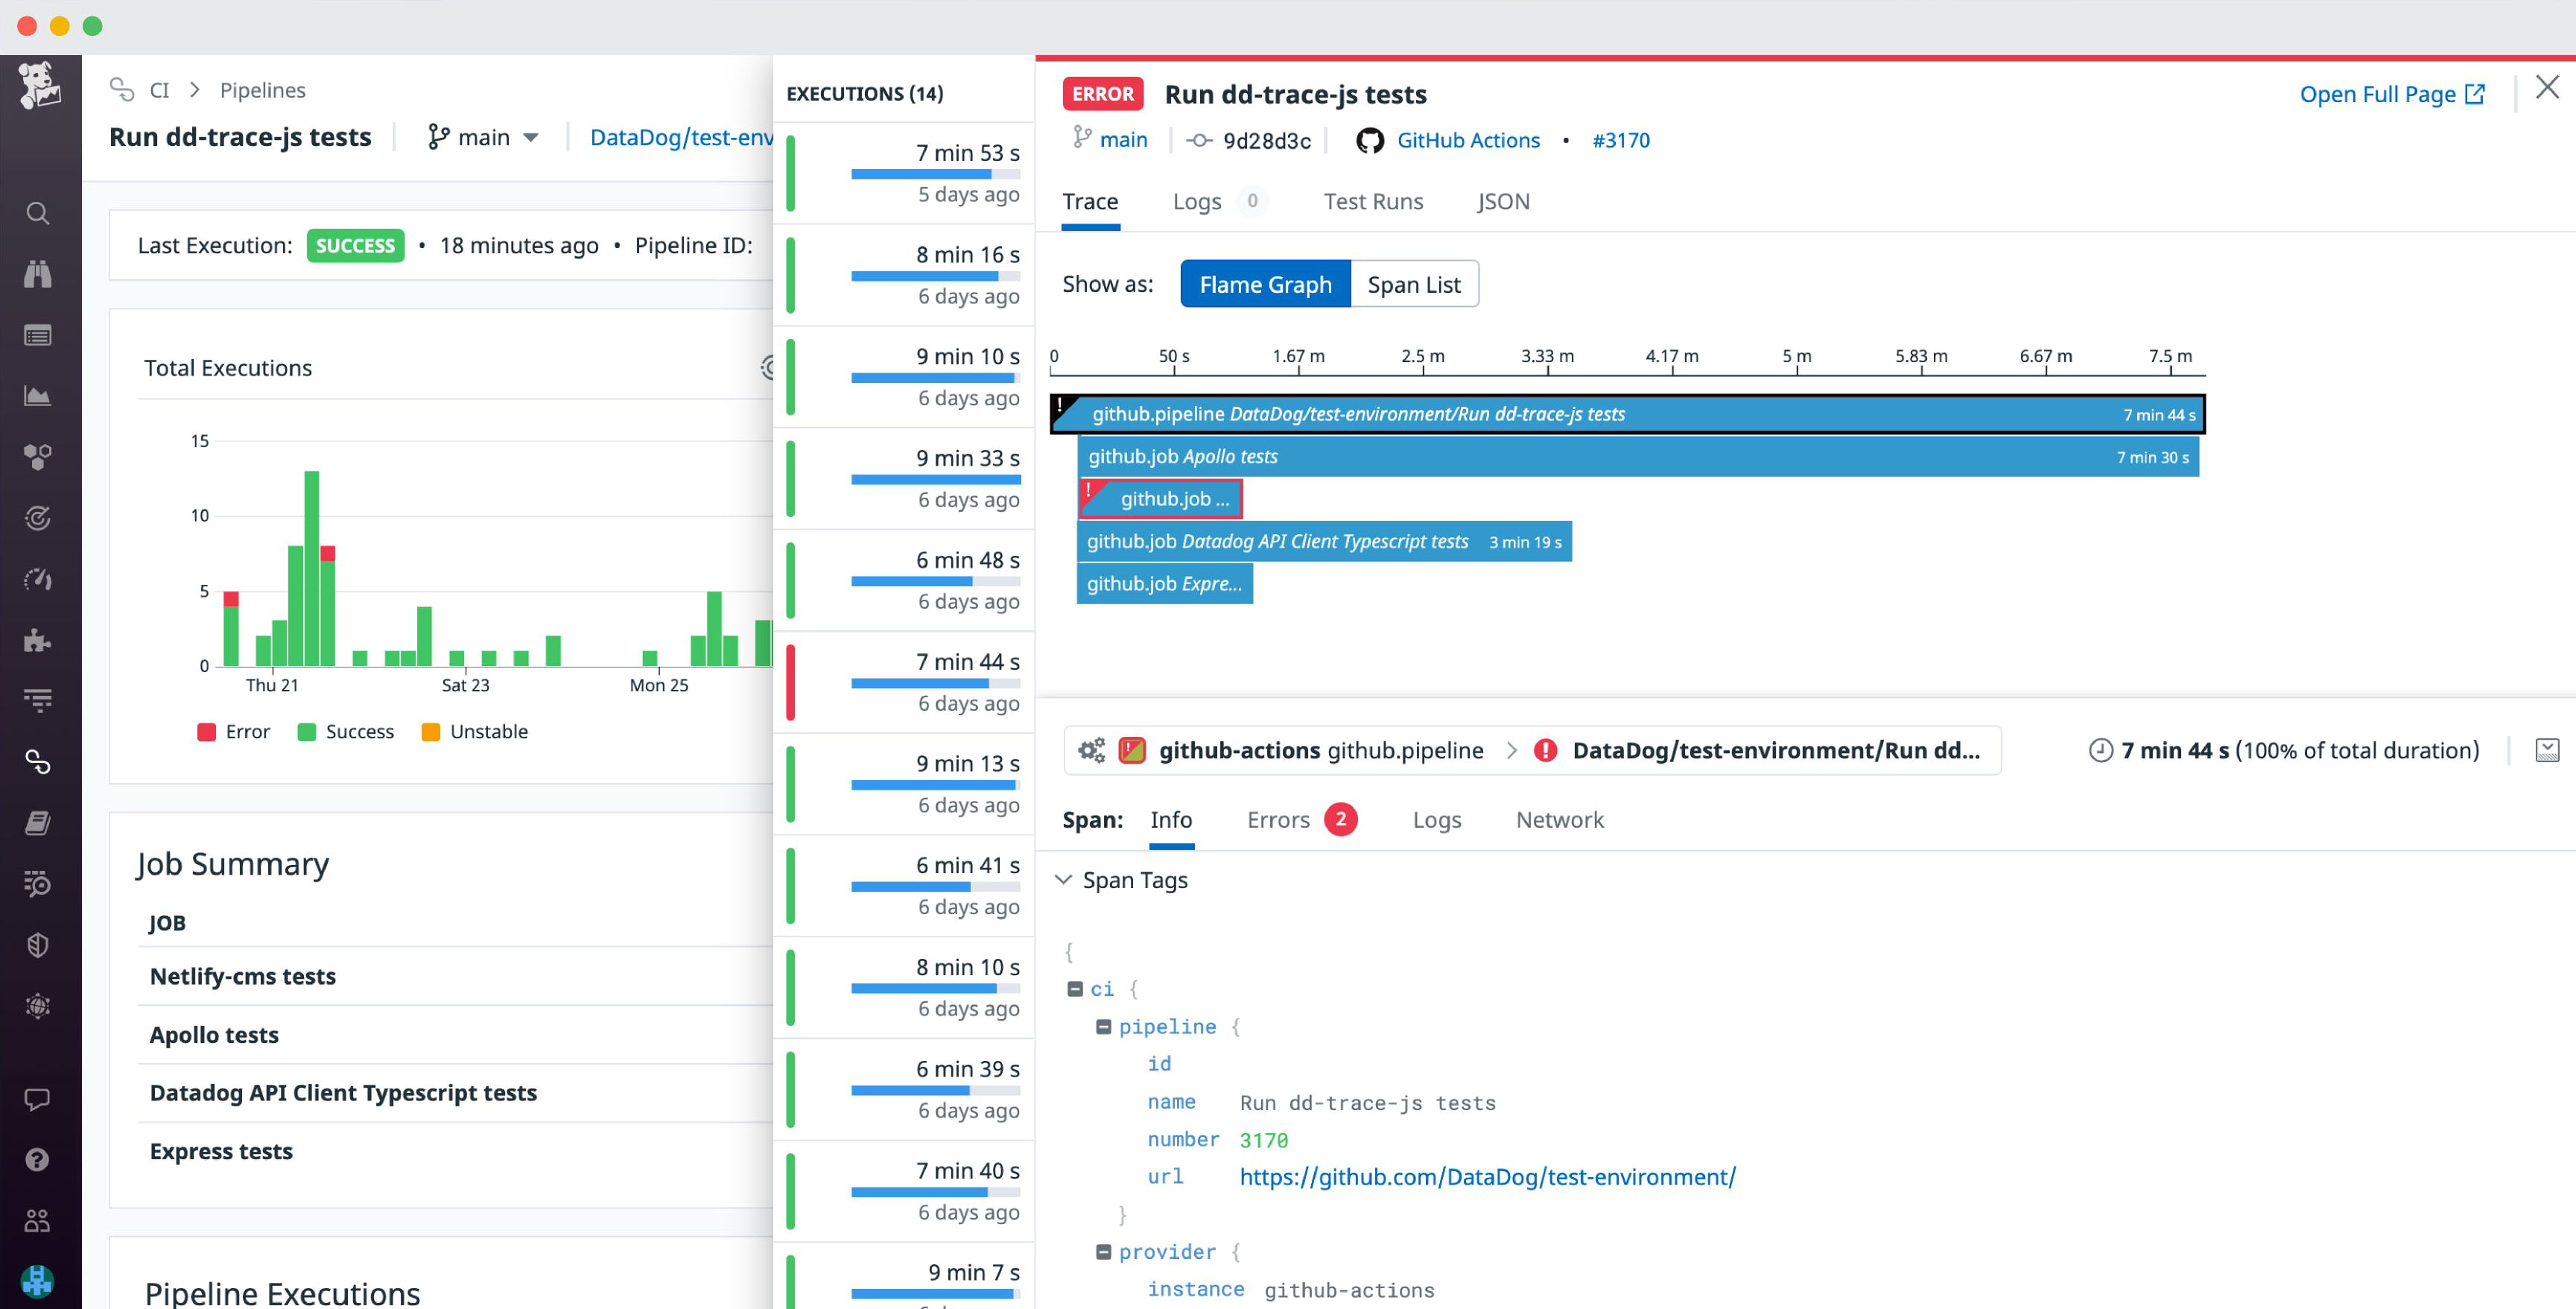
Task: Open Notebooks via the book sidebar icon
Action: 37,823
